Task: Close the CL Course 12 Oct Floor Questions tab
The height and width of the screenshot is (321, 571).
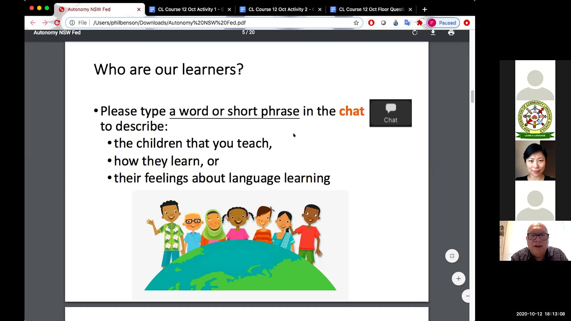Action: tap(410, 9)
